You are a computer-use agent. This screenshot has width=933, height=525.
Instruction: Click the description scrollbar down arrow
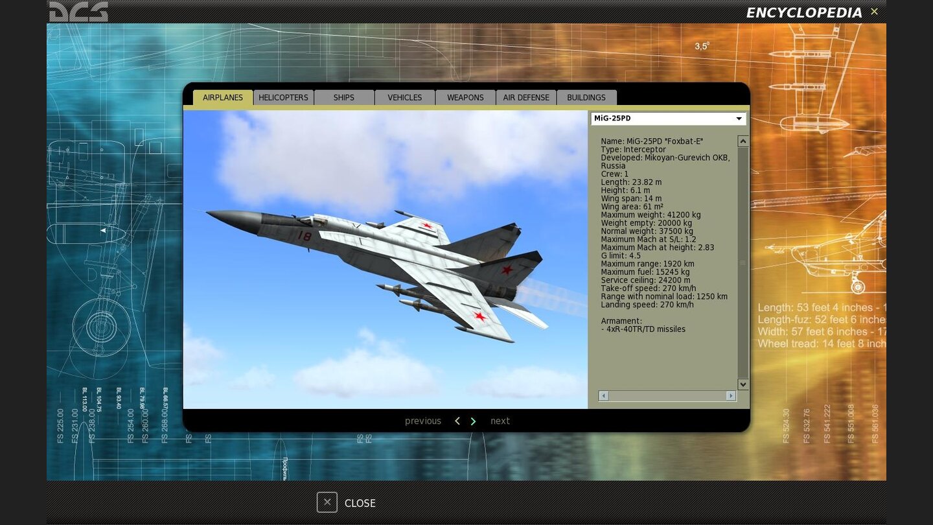(743, 384)
